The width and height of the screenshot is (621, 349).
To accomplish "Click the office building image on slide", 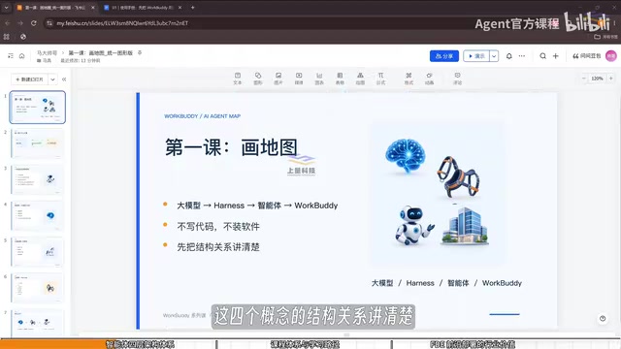I will pyautogui.click(x=465, y=226).
